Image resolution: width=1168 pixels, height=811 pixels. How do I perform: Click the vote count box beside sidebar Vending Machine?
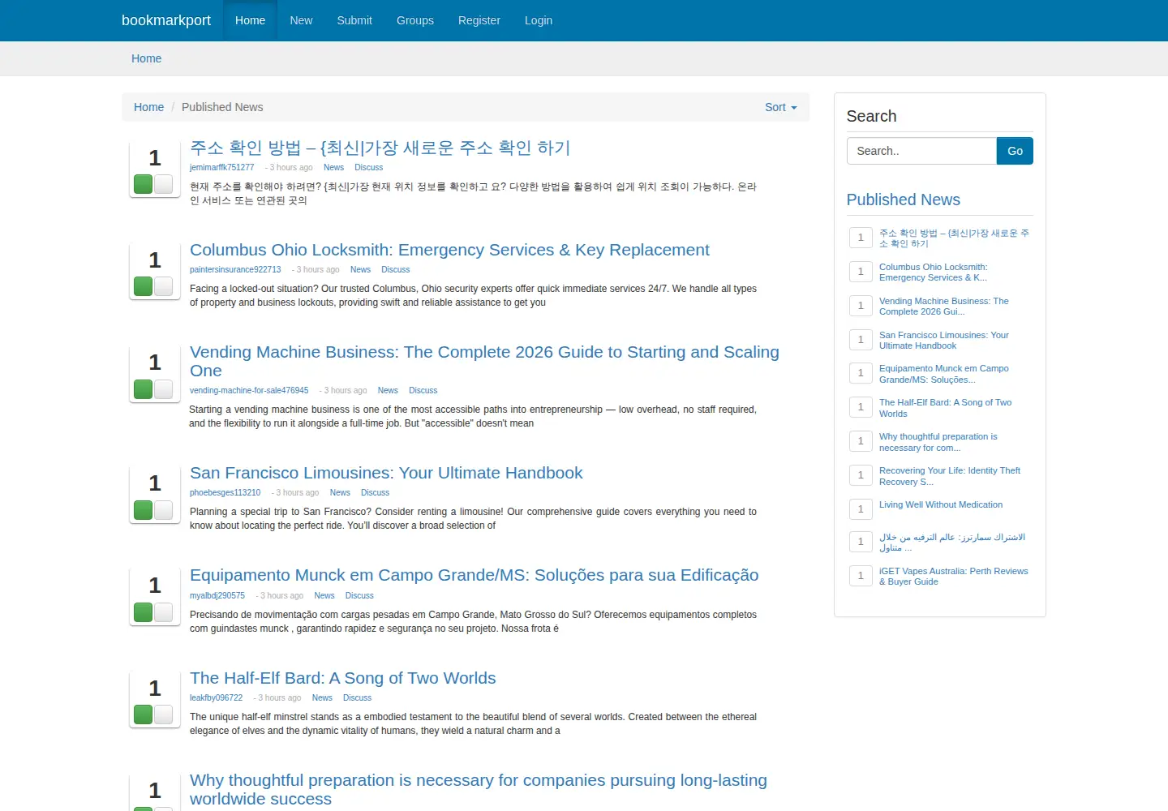click(861, 306)
